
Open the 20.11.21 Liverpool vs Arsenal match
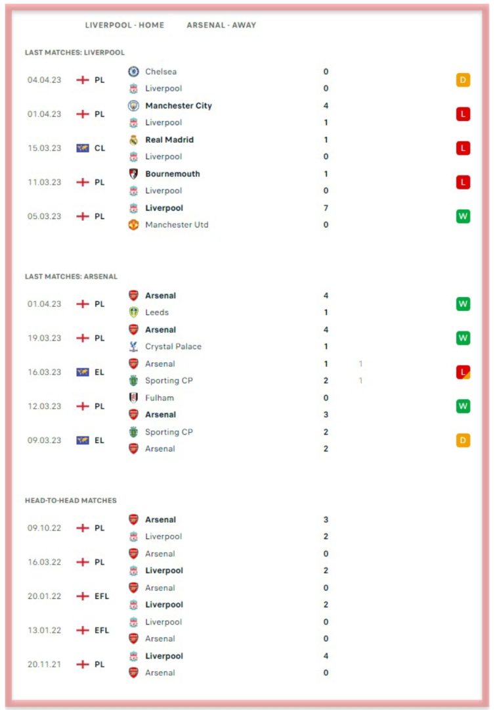[247, 664]
